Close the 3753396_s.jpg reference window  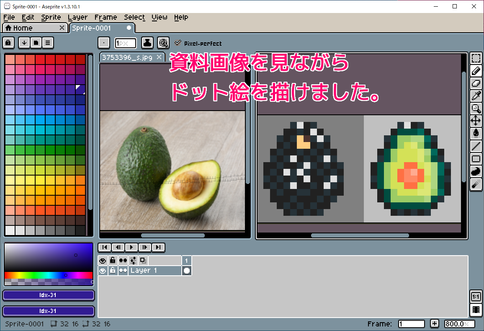pos(159,57)
